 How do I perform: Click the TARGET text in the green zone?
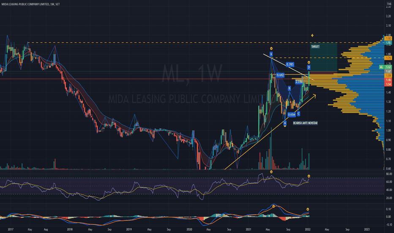pyautogui.click(x=315, y=47)
